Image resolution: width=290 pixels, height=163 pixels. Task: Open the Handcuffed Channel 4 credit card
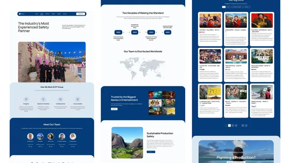(236, 29)
